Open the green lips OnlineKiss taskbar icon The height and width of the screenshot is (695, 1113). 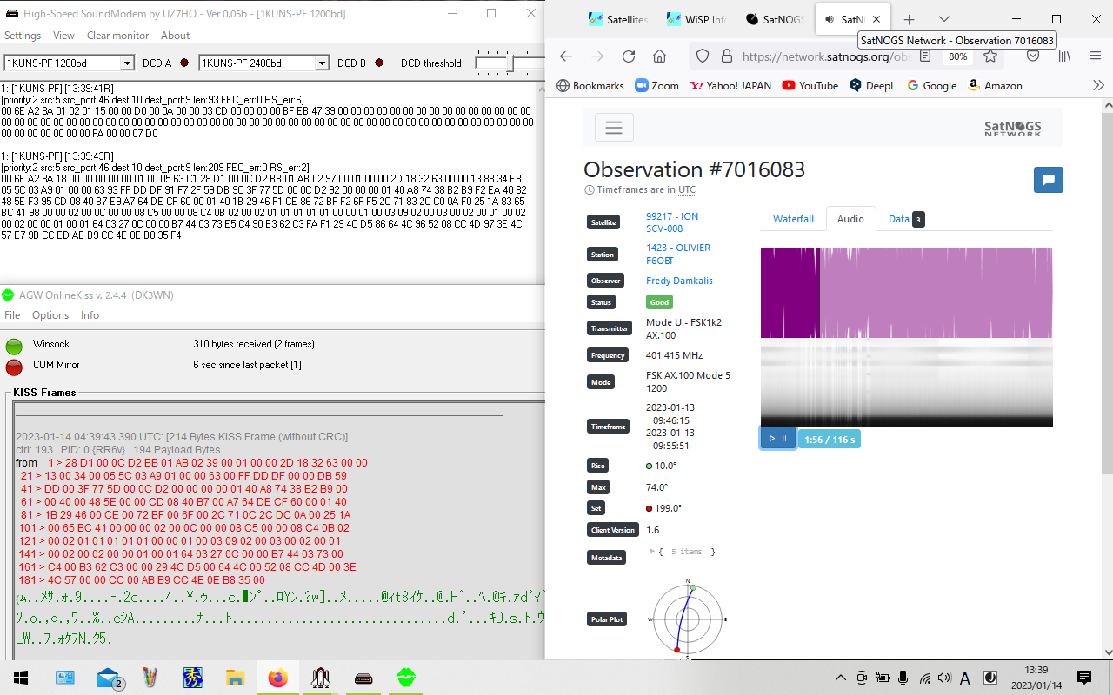click(405, 678)
